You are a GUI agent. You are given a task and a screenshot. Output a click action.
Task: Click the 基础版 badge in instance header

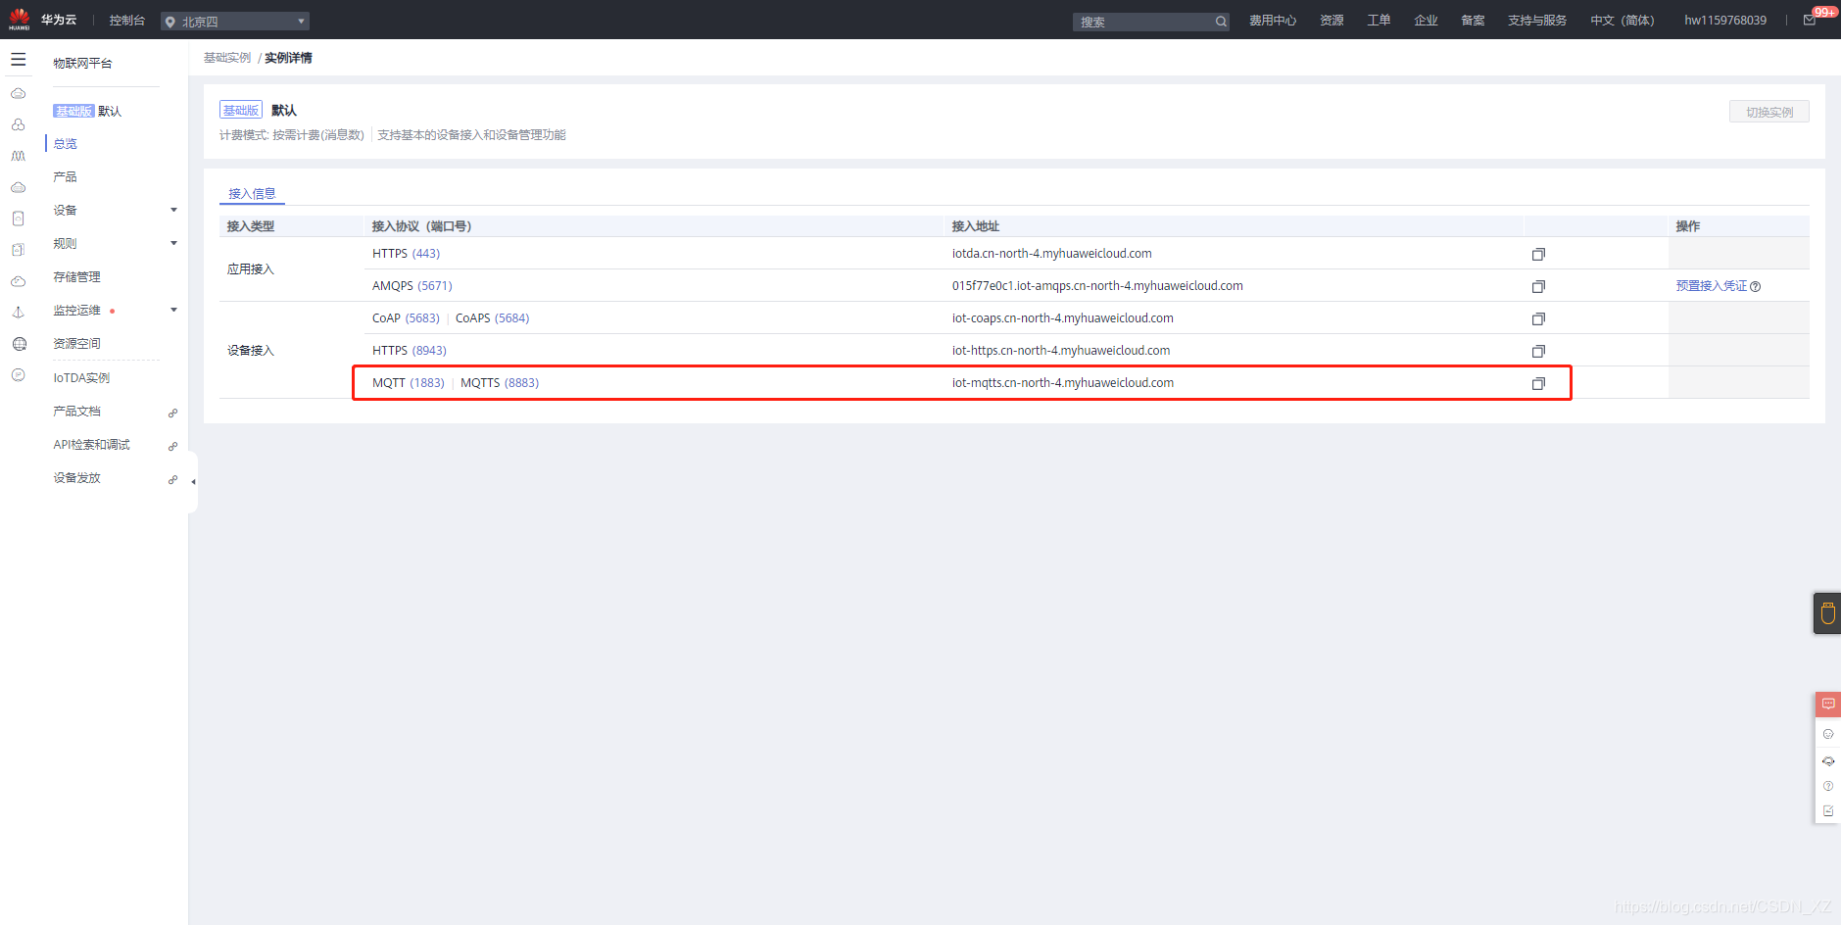point(241,110)
